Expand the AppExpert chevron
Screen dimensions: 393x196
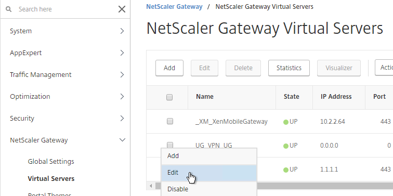pyautogui.click(x=122, y=53)
